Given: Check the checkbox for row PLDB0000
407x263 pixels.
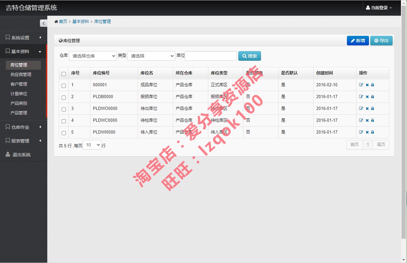Looking at the screenshot, I should point(64,97).
